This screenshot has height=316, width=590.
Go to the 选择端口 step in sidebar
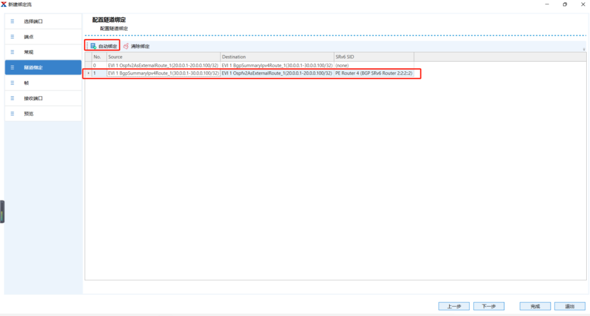click(x=43, y=21)
